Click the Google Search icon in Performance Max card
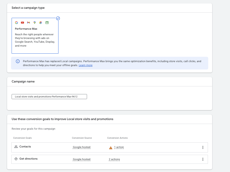Viewport: 230px width, 172px height. click(x=16, y=23)
